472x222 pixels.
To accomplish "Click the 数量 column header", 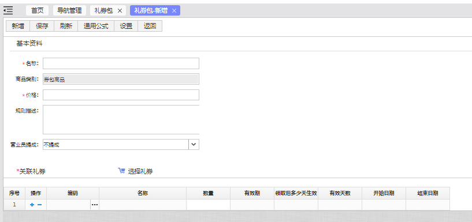I will (209, 193).
